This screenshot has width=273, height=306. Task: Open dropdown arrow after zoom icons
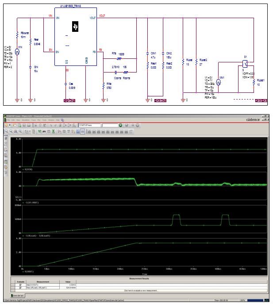pyautogui.click(x=30, y=131)
